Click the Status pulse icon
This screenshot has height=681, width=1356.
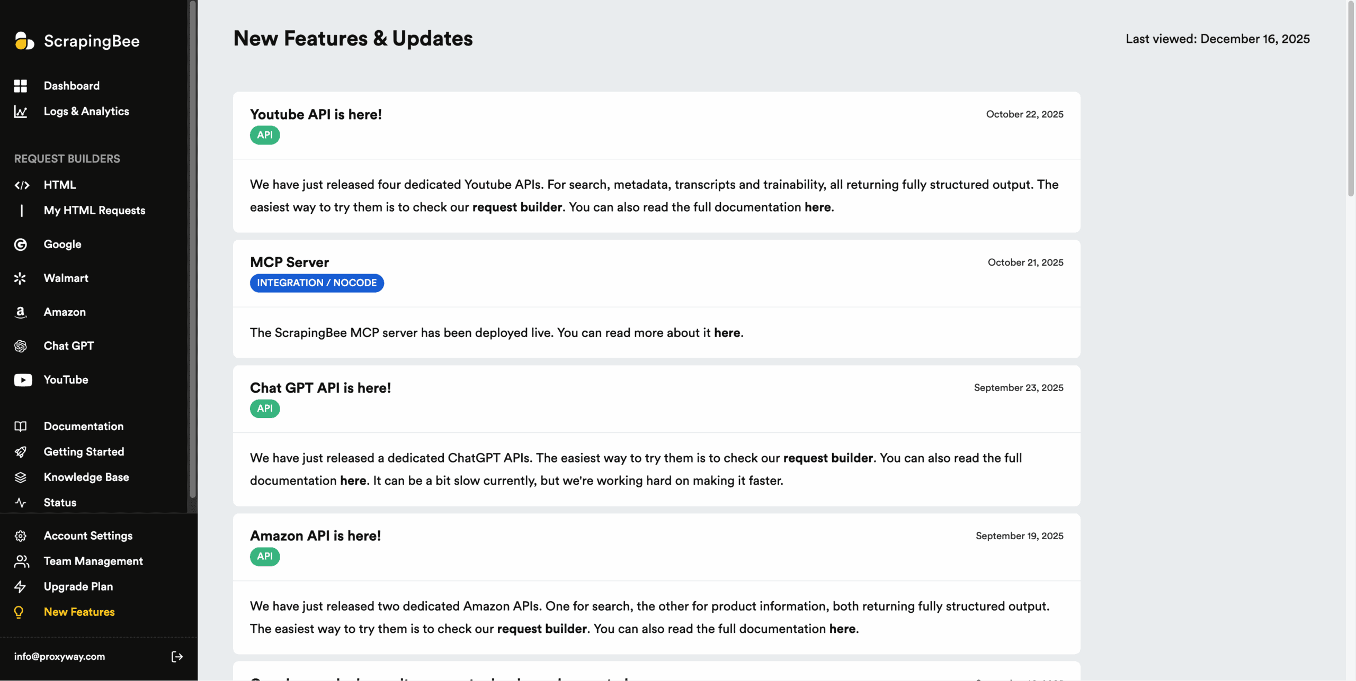tap(20, 503)
